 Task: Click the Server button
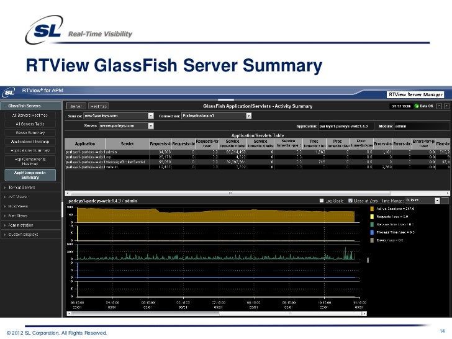pos(76,106)
